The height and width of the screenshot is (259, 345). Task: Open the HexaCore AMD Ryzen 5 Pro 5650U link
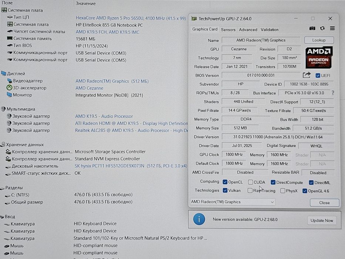pos(131,18)
